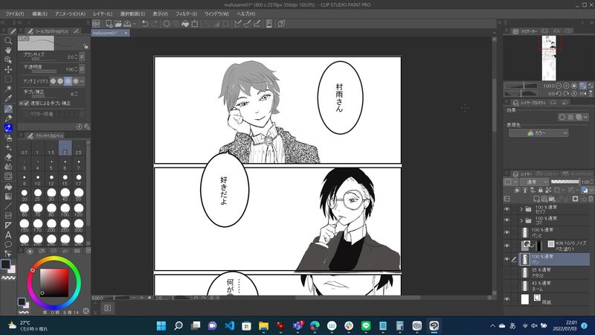Click the delete layer trash icon

click(x=591, y=199)
